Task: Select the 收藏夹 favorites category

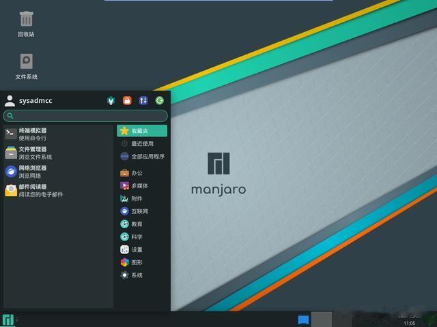Action: point(142,131)
